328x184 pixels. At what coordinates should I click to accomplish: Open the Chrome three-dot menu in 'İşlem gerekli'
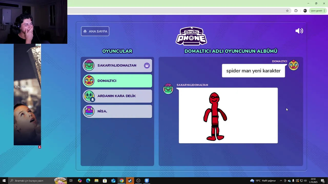click(x=324, y=11)
